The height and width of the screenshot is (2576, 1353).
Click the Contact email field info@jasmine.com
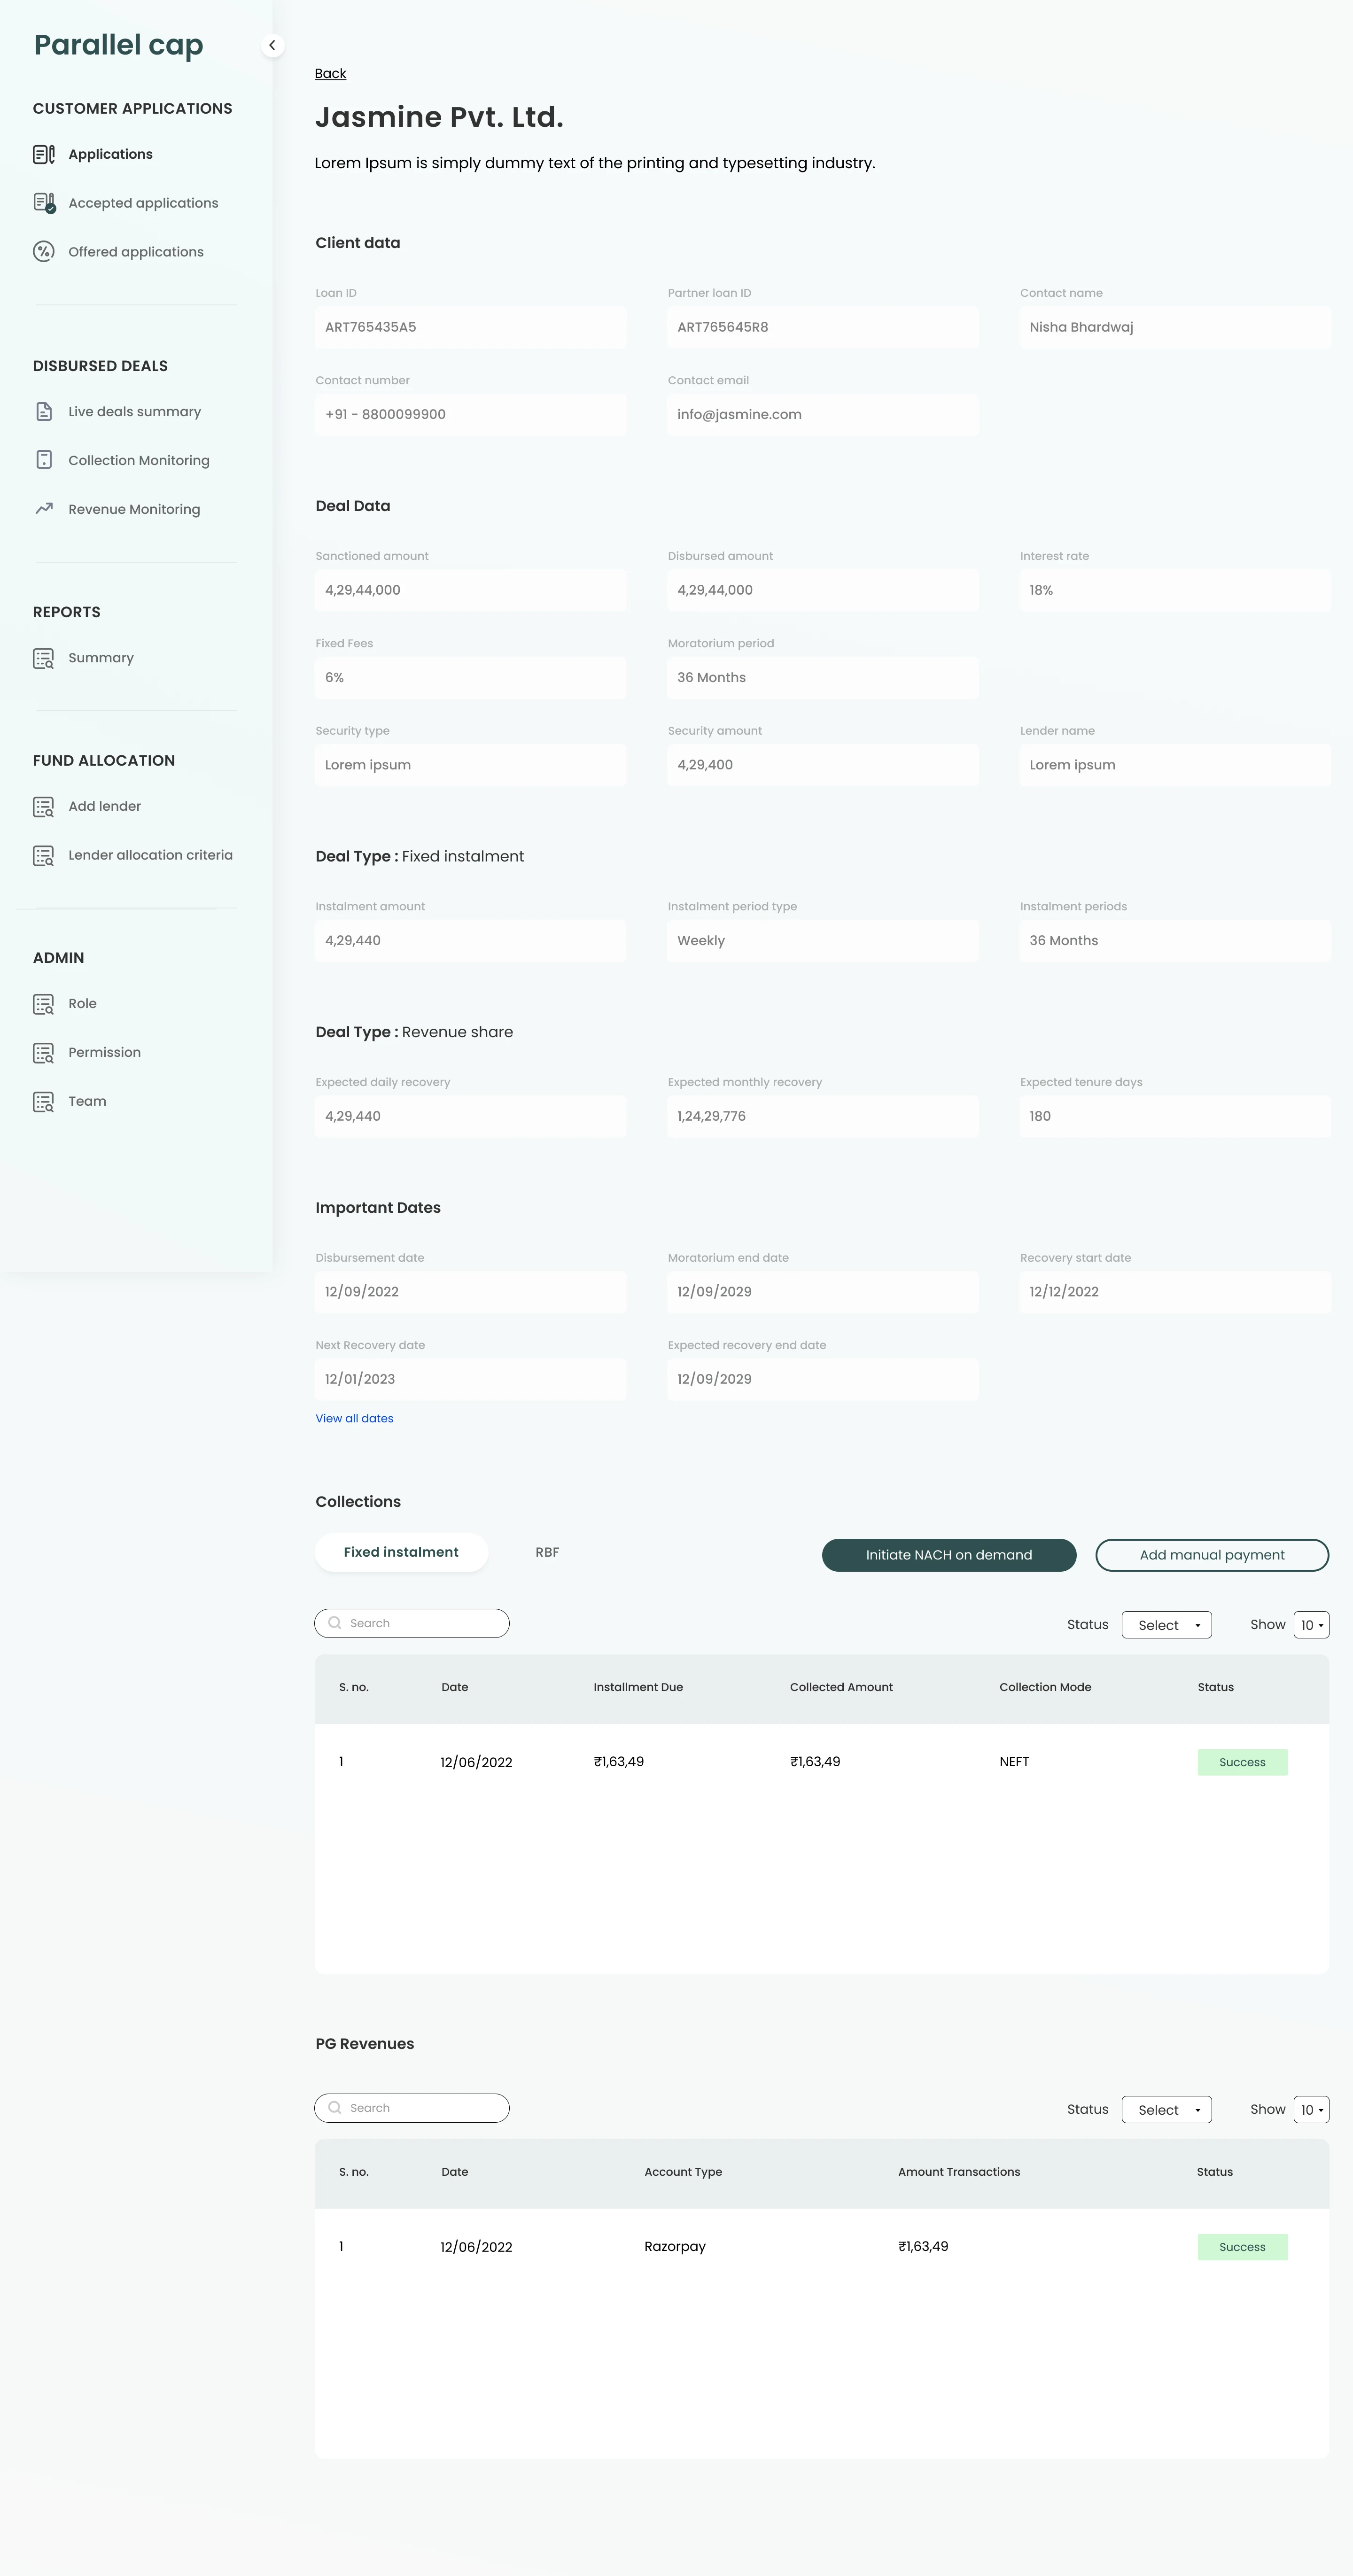[x=823, y=414]
